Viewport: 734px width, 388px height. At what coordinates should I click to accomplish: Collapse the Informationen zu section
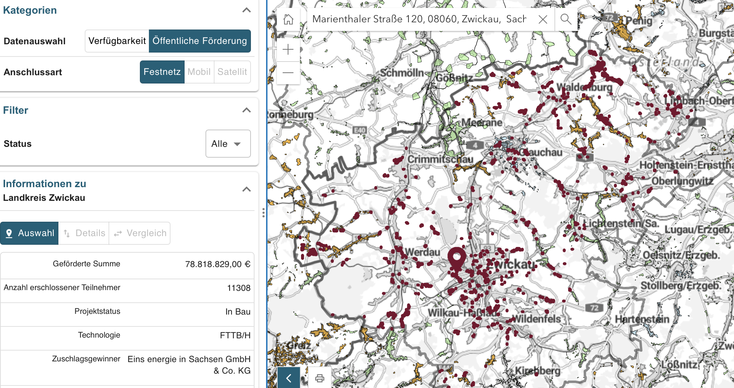(x=247, y=189)
